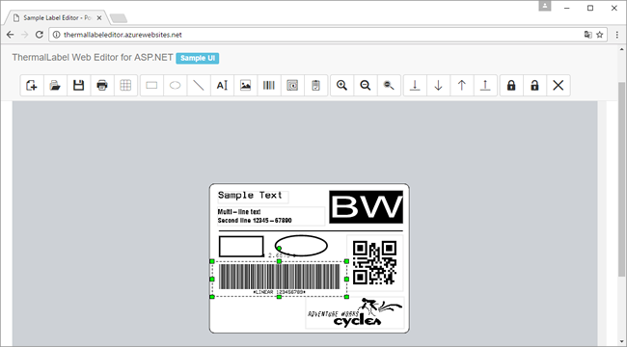The height and width of the screenshot is (347, 627).
Task: Select the Adventure Works cycles image
Action: 355,313
